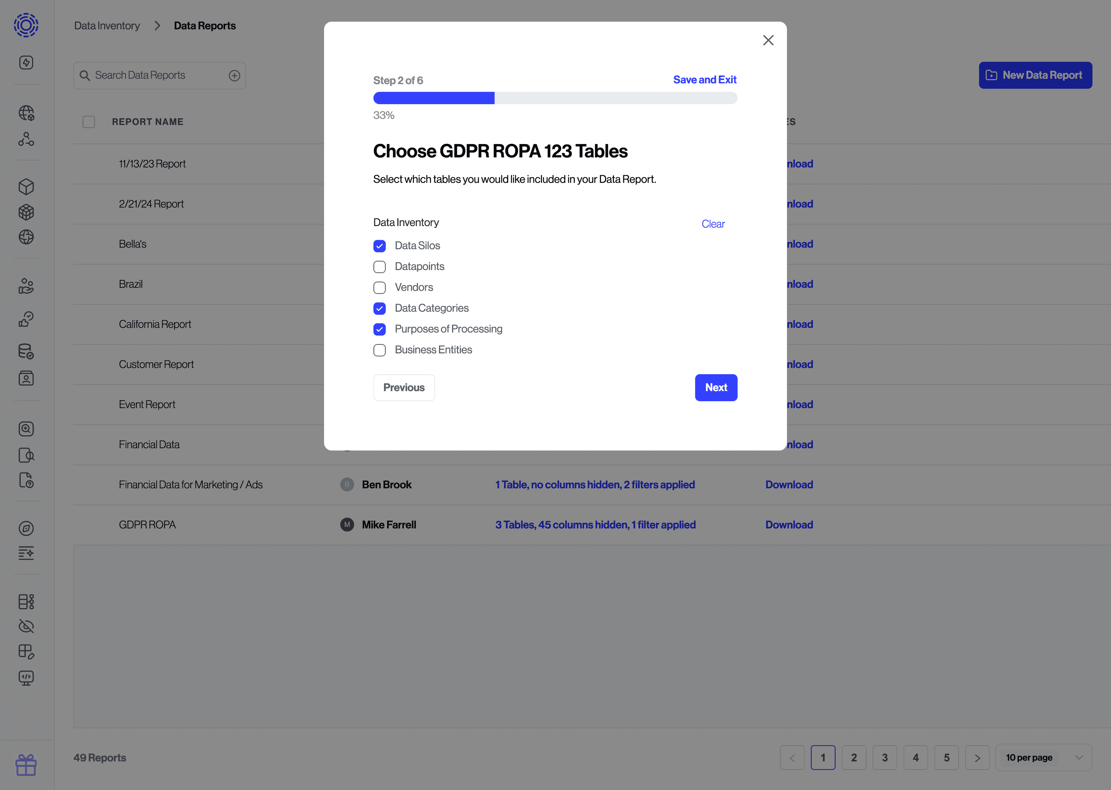The width and height of the screenshot is (1111, 790).
Task: Open the magnifier-with-plus search sidebar icon
Action: coord(26,429)
